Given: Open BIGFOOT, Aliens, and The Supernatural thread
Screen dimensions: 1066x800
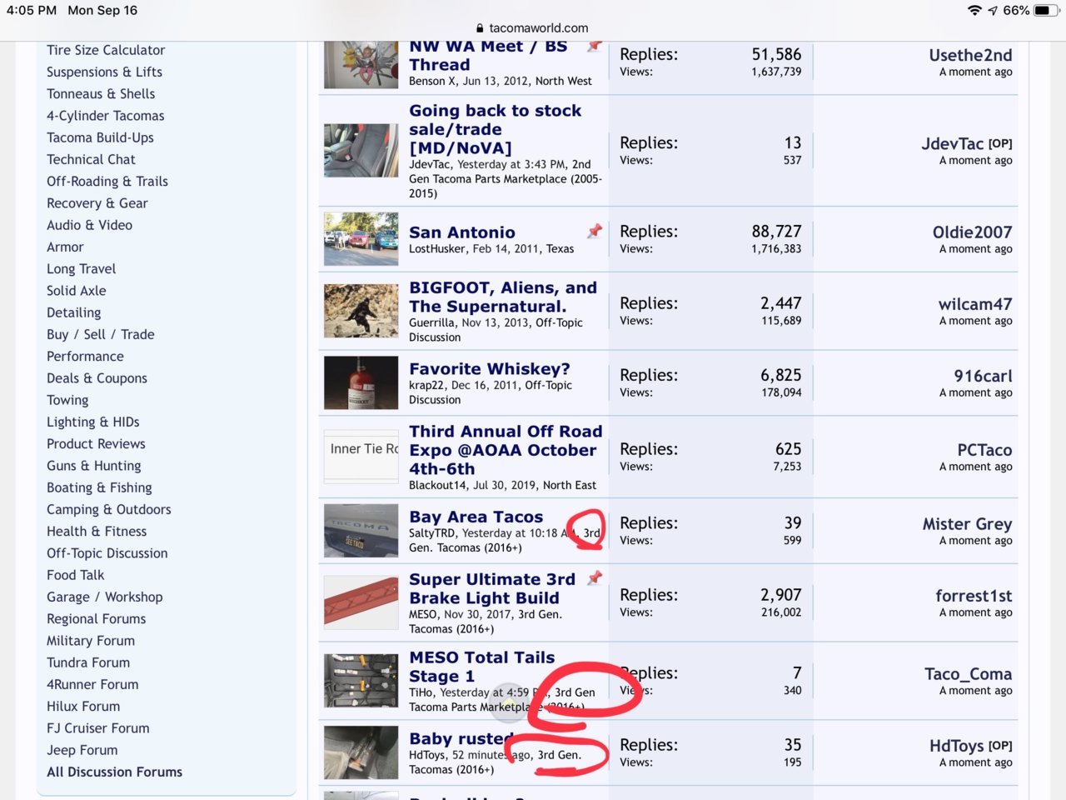Looking at the screenshot, I should pos(503,297).
